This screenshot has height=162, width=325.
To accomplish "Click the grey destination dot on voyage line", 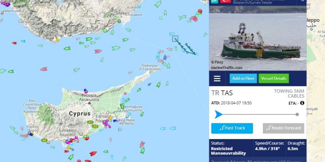I will (x=297, y=114).
